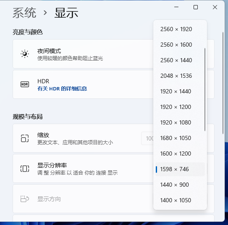Select 1920 × 1200 resolution

pyautogui.click(x=180, y=107)
